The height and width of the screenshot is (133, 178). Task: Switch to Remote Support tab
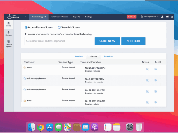point(39,17)
